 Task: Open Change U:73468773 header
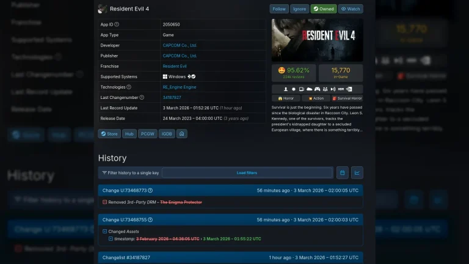231,191
